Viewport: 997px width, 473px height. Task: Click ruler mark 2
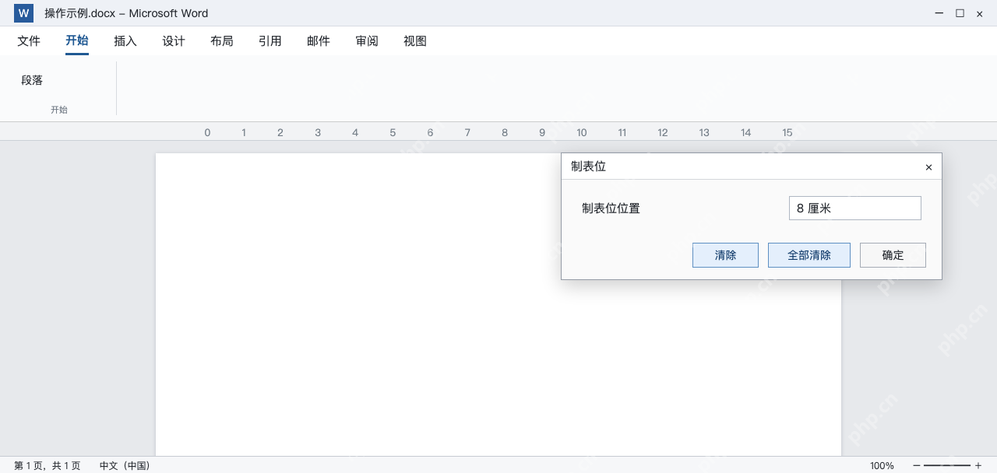tap(280, 133)
